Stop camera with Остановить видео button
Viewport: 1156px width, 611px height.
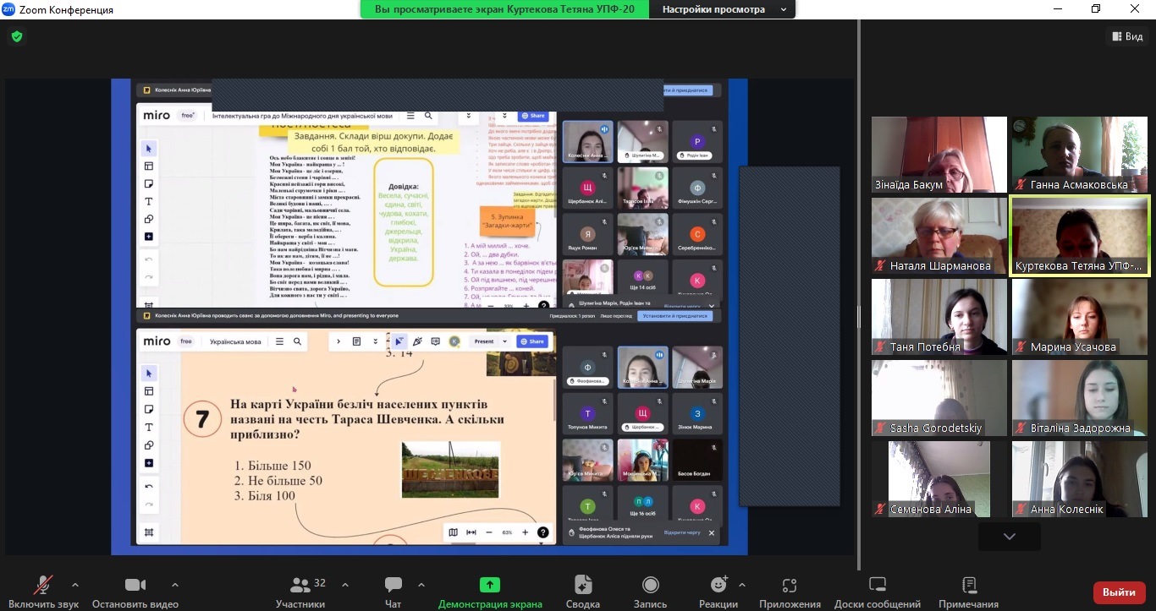click(x=135, y=592)
